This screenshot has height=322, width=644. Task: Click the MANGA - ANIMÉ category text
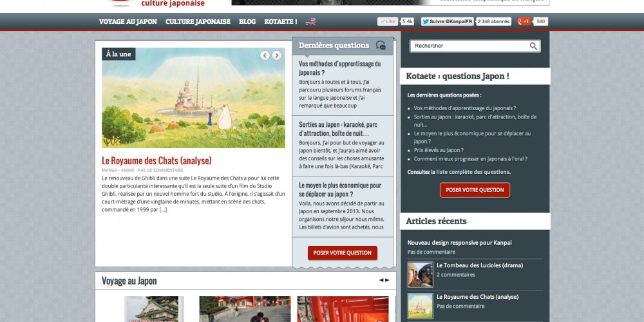[118, 170]
